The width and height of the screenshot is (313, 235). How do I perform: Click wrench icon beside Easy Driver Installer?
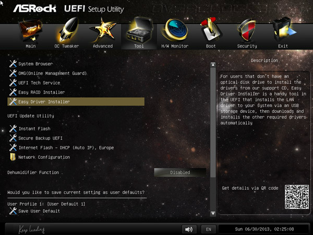(13, 102)
